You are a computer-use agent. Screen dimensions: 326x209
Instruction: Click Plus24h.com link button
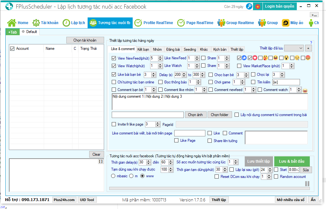[x=64, y=200]
